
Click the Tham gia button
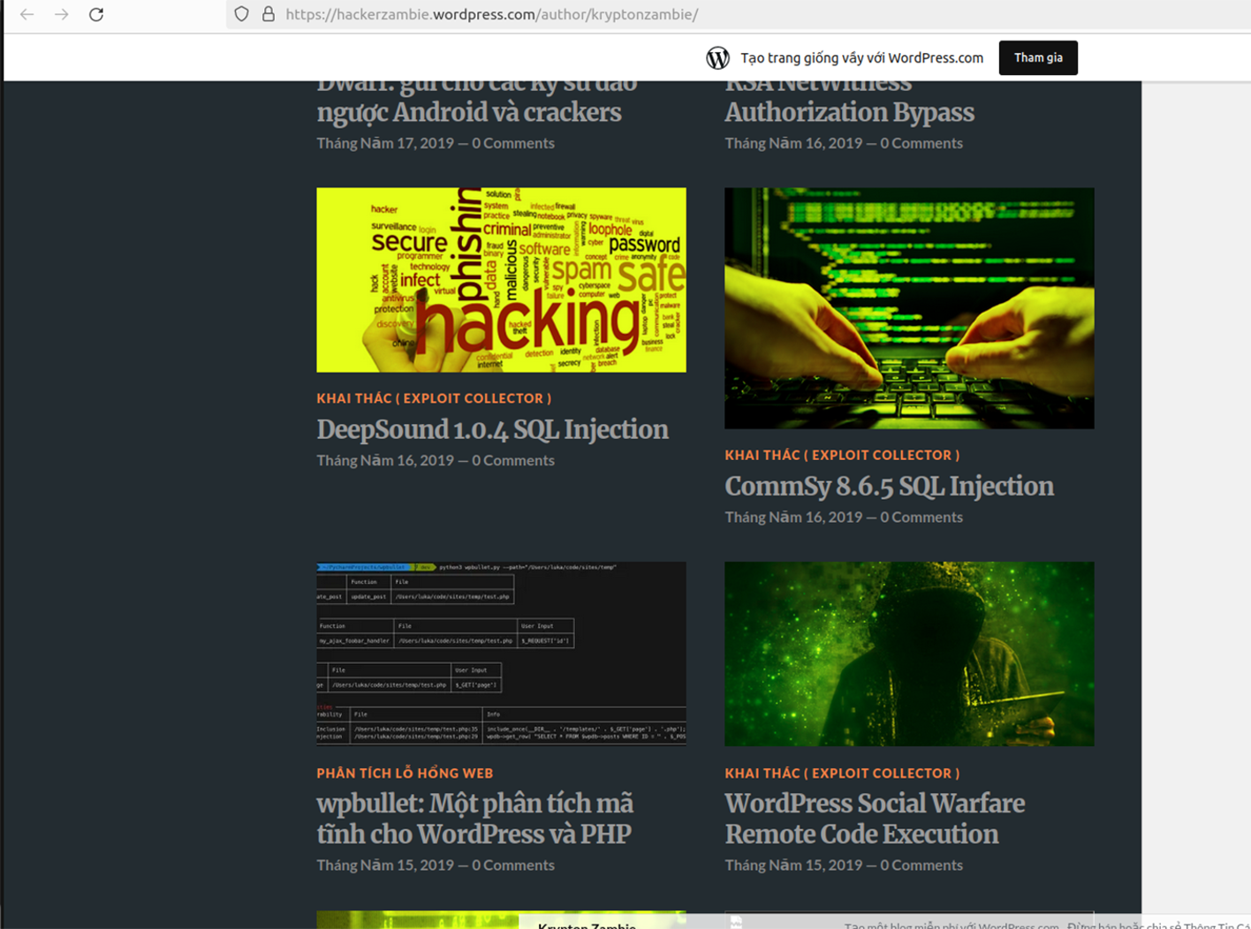1038,57
